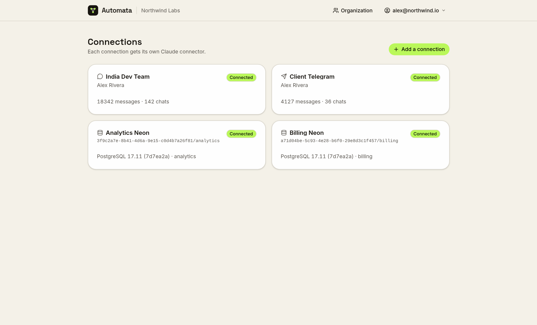Click the Organization people icon
The image size is (537, 325).
pyautogui.click(x=336, y=10)
